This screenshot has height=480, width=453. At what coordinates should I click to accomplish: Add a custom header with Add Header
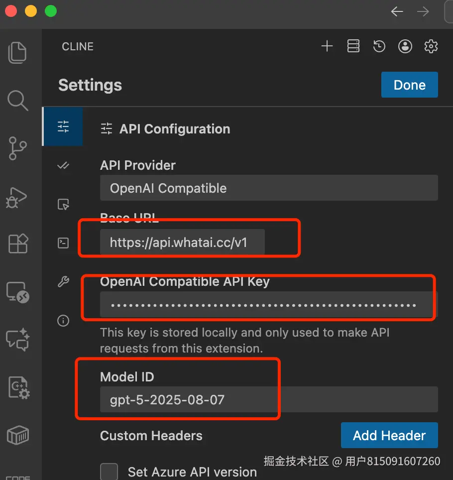click(x=389, y=435)
